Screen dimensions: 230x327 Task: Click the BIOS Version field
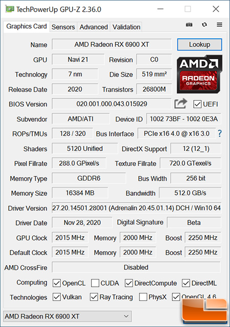point(111,104)
